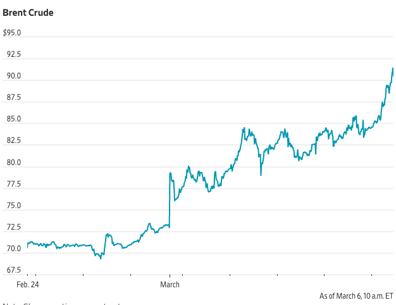Click the 75.0 y-axis label
Screen dimensions: 396x305
pos(13,206)
